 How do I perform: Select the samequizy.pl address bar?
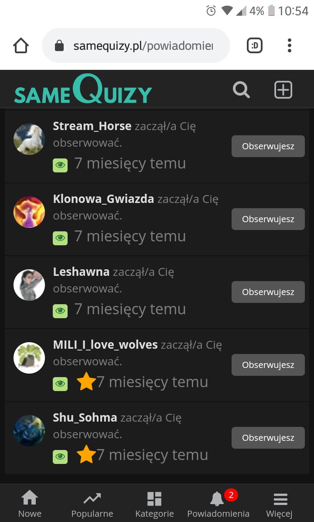pyautogui.click(x=136, y=45)
